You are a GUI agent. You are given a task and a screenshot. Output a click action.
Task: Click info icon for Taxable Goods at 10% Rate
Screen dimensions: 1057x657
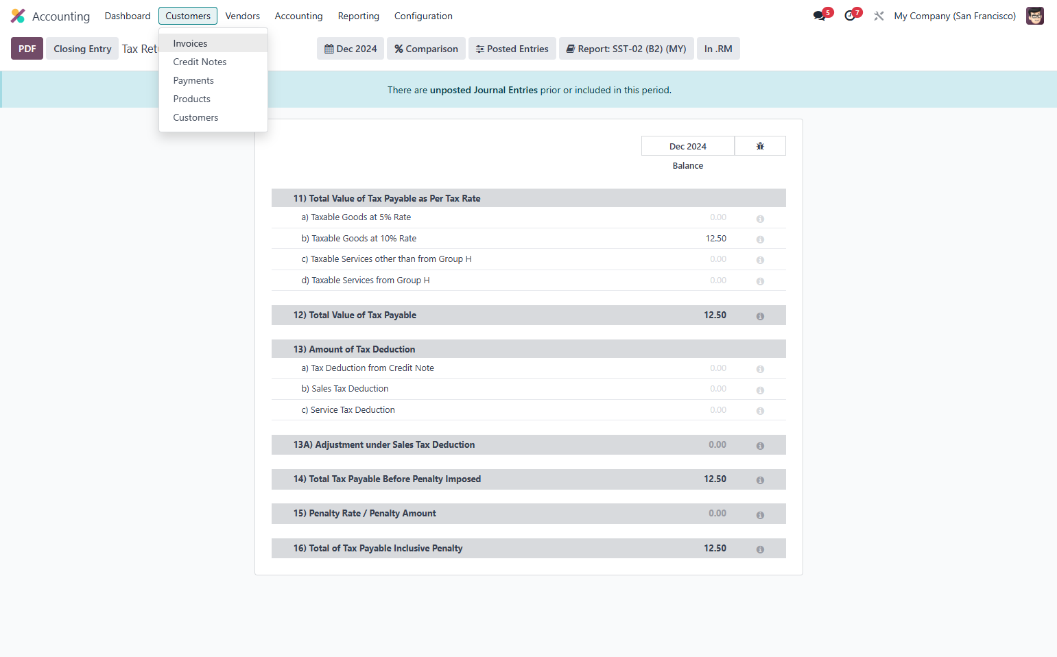pyautogui.click(x=760, y=239)
